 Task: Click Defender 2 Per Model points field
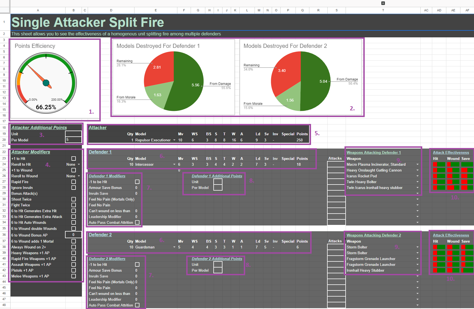[218, 270]
